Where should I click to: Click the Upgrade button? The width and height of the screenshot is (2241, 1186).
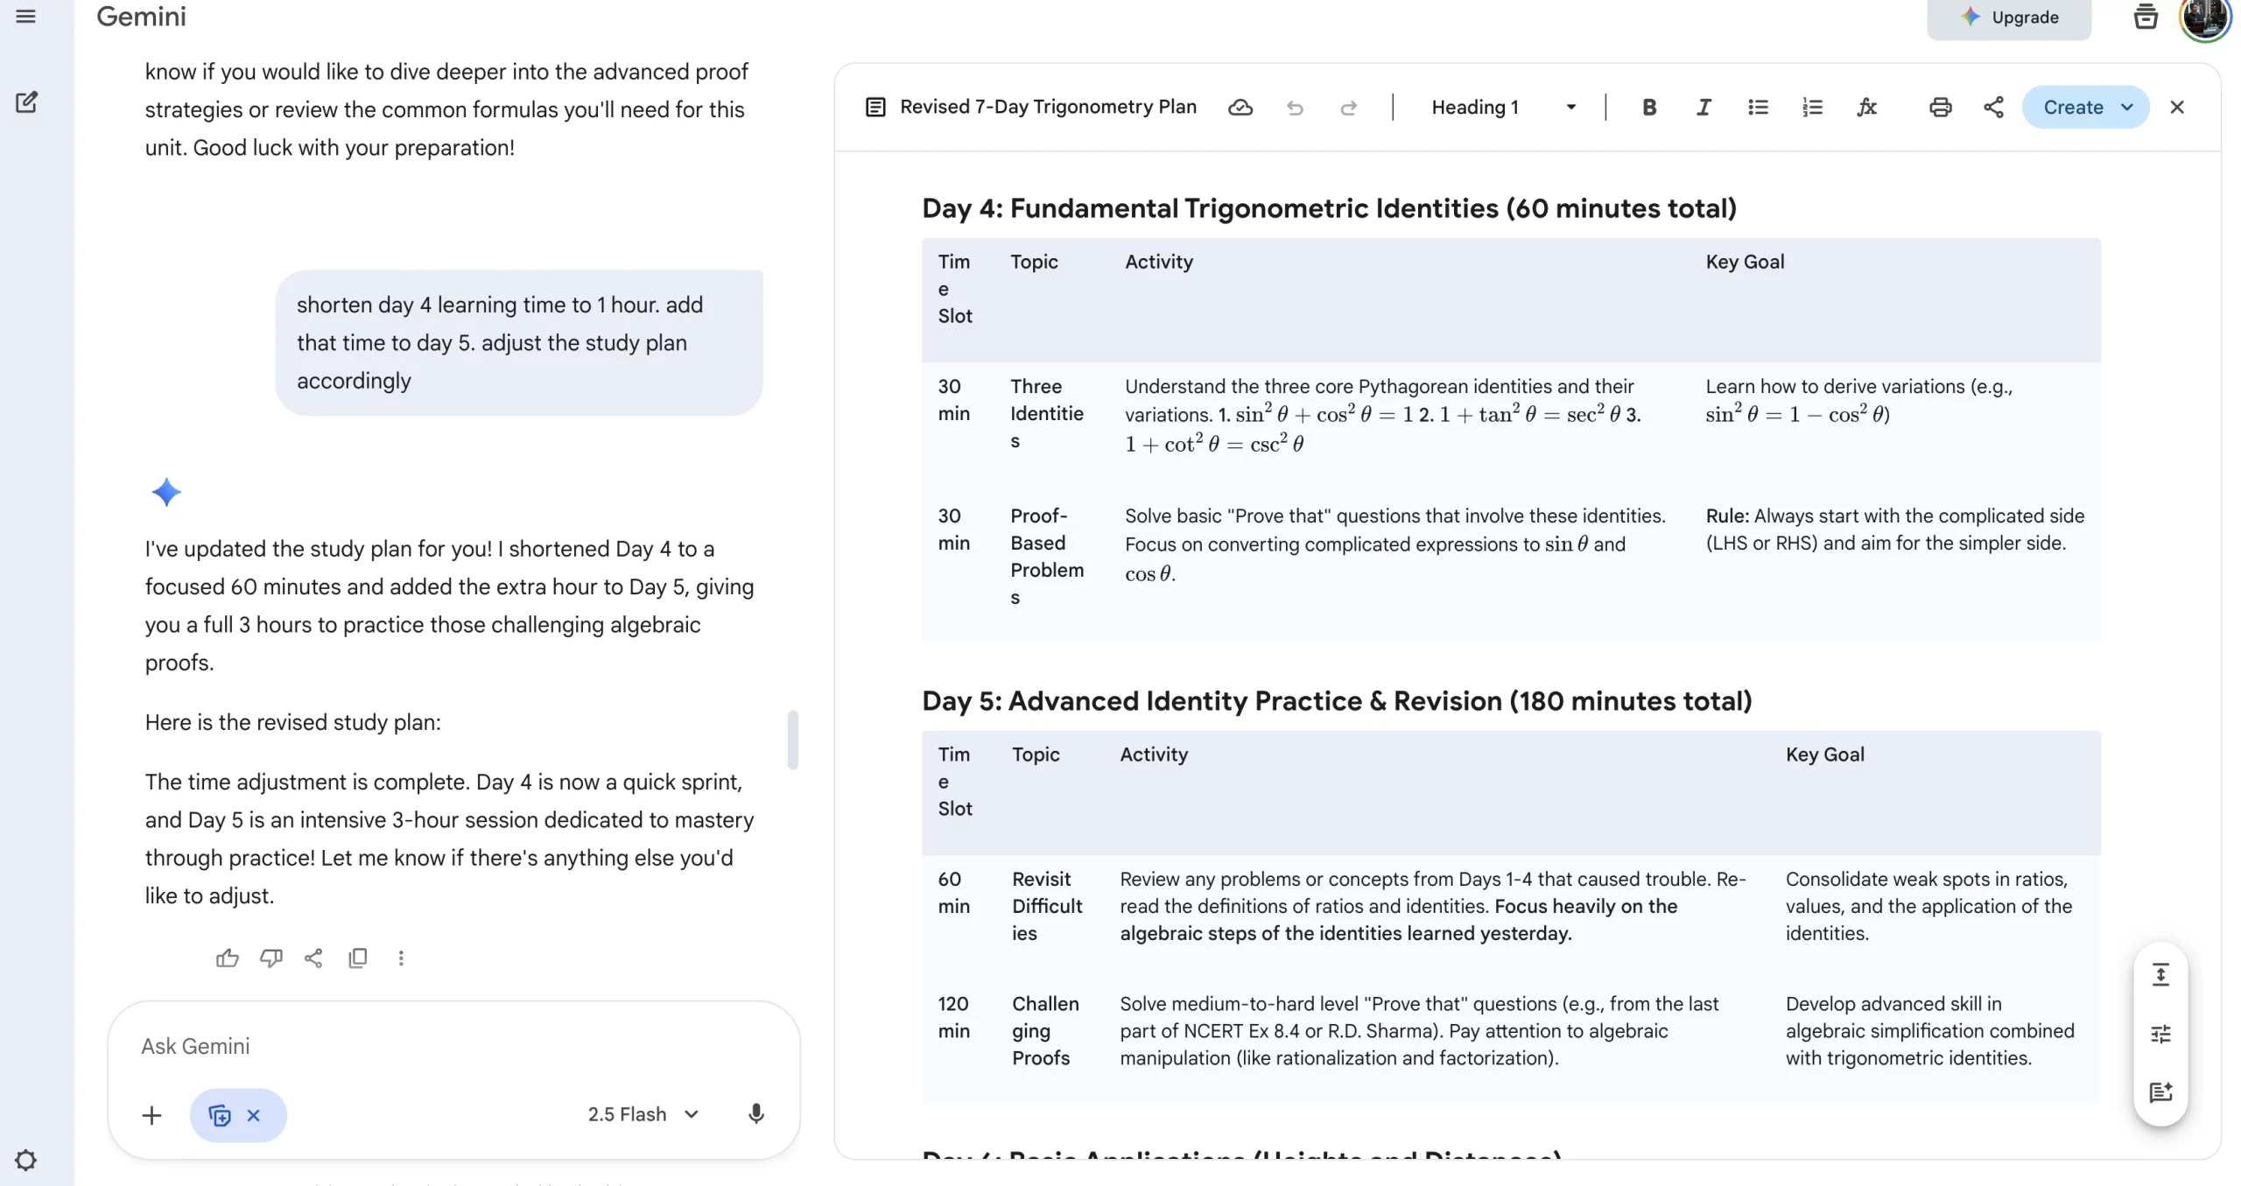coord(2009,18)
